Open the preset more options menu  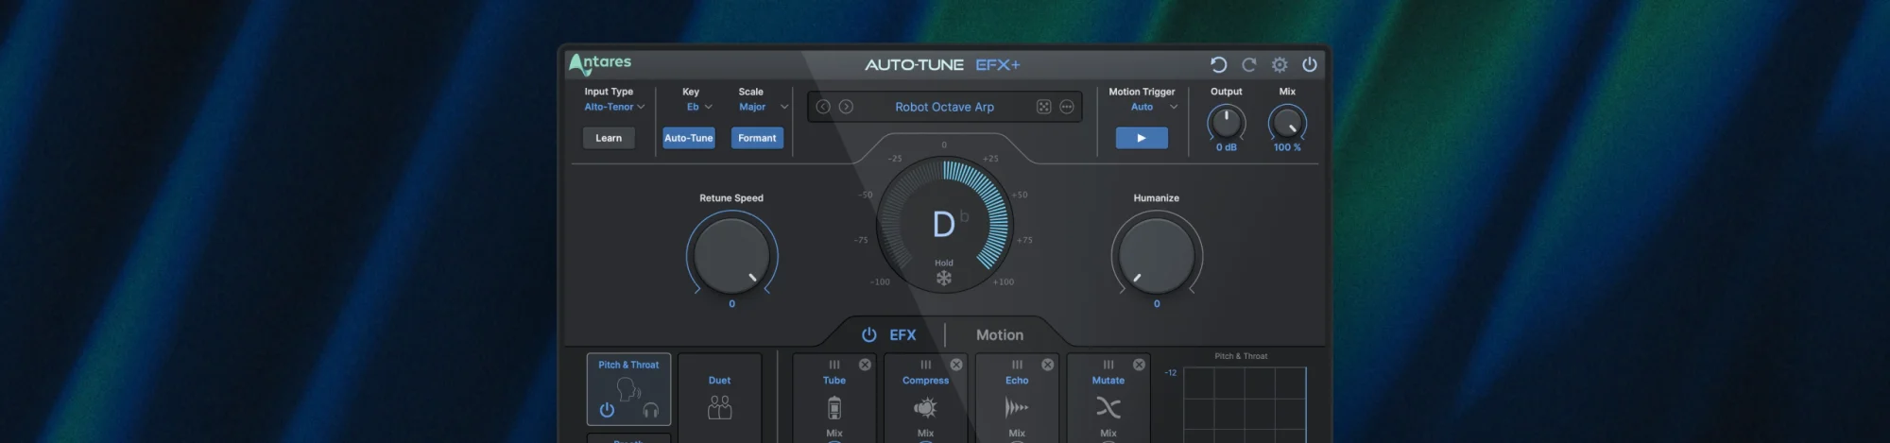[1067, 107]
